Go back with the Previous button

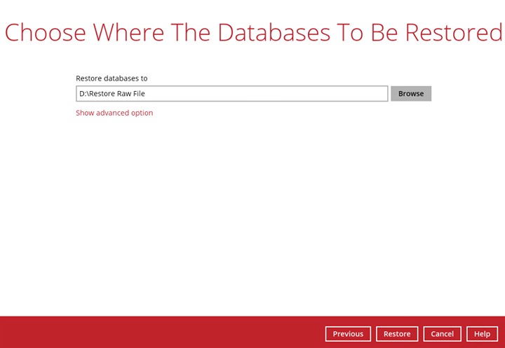348,334
